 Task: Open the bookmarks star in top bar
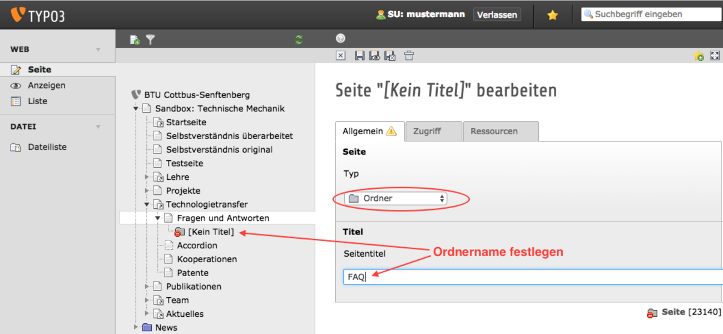pos(552,16)
